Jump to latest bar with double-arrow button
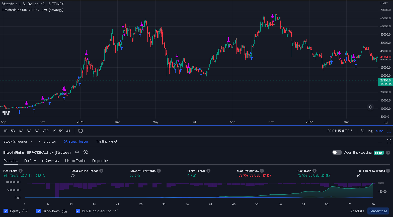 (370, 107)
